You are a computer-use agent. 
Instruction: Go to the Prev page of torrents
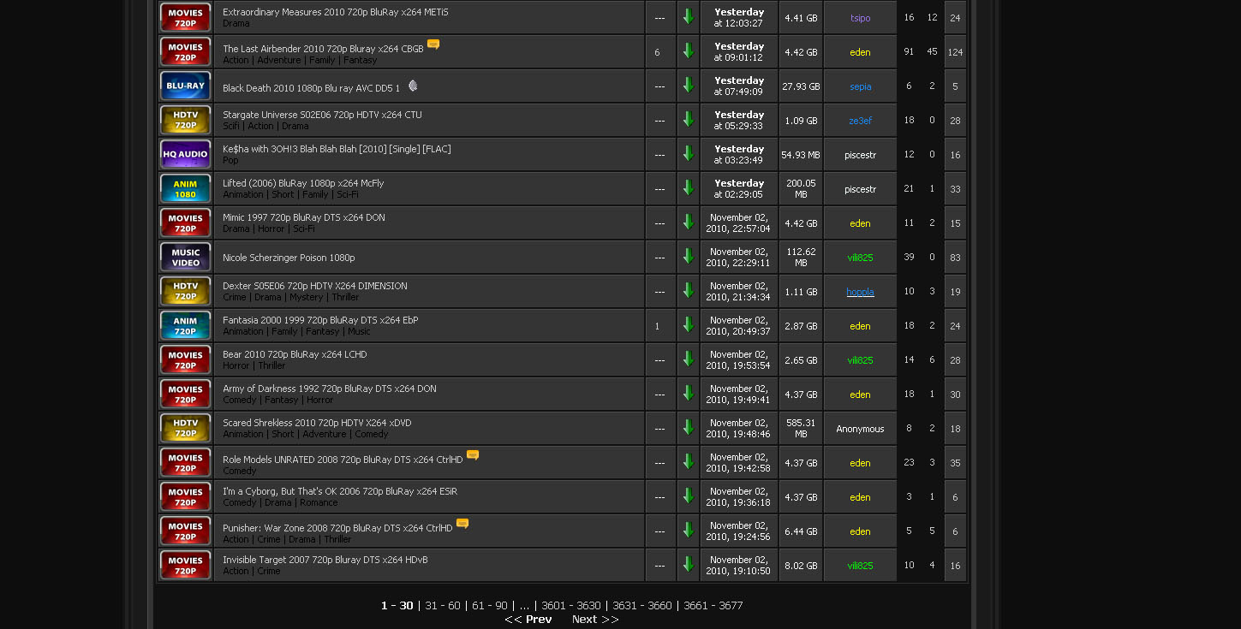[x=528, y=620]
